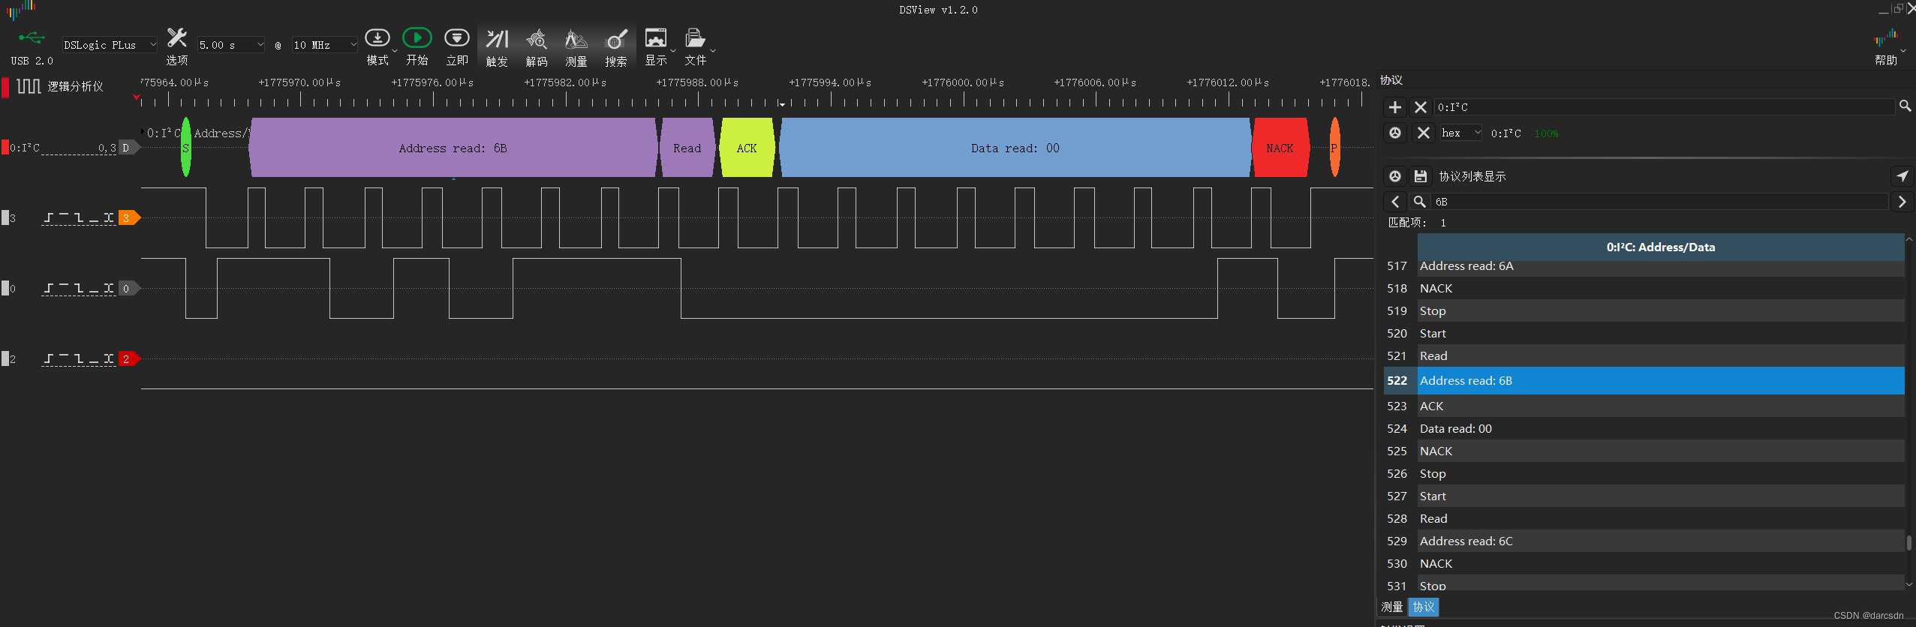The width and height of the screenshot is (1916, 627).
Task: Open the 10 MHz sample rate dropdown
Action: coord(324,45)
